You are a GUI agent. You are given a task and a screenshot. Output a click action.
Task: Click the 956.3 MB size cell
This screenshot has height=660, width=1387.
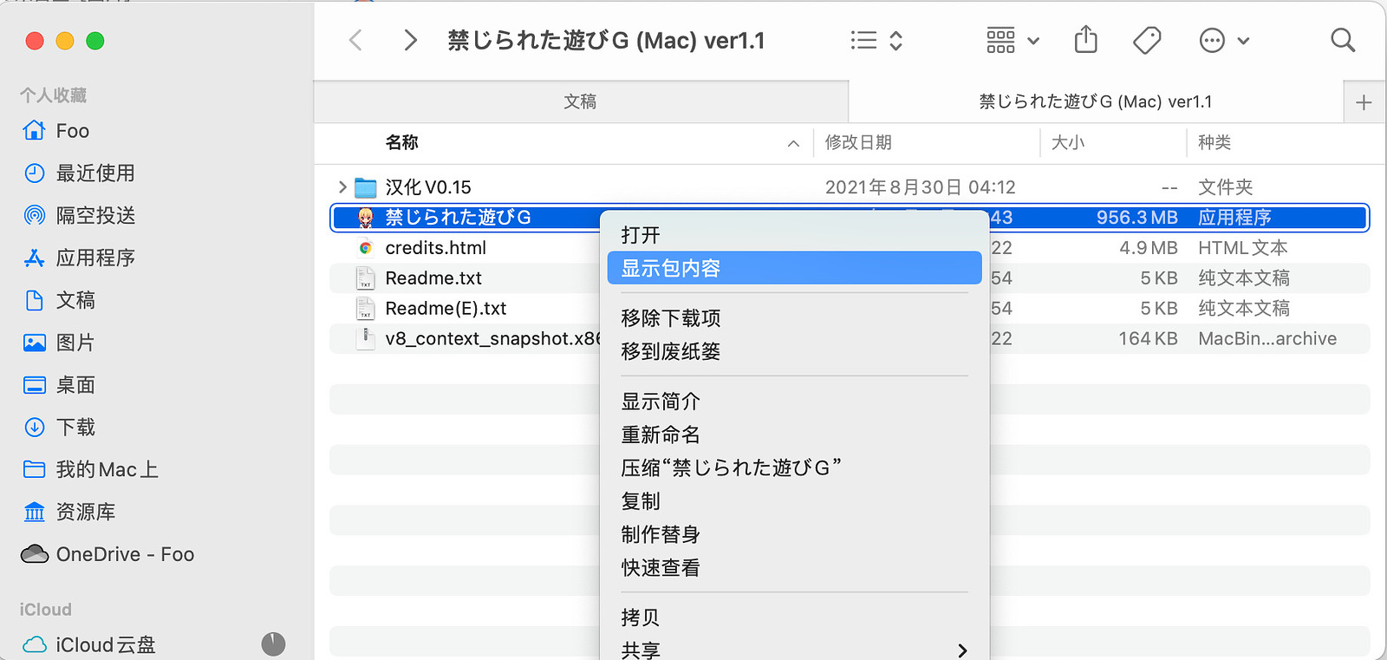(1136, 218)
